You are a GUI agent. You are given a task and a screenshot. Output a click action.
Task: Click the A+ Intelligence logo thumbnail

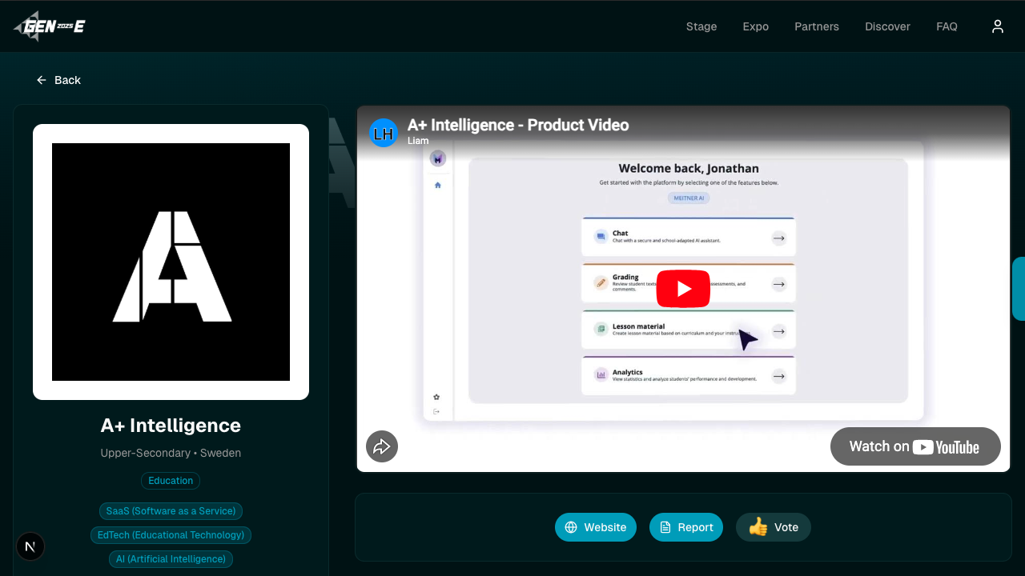pyautogui.click(x=171, y=262)
